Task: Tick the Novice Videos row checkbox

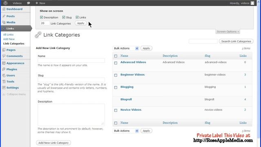Action: pos(116,110)
